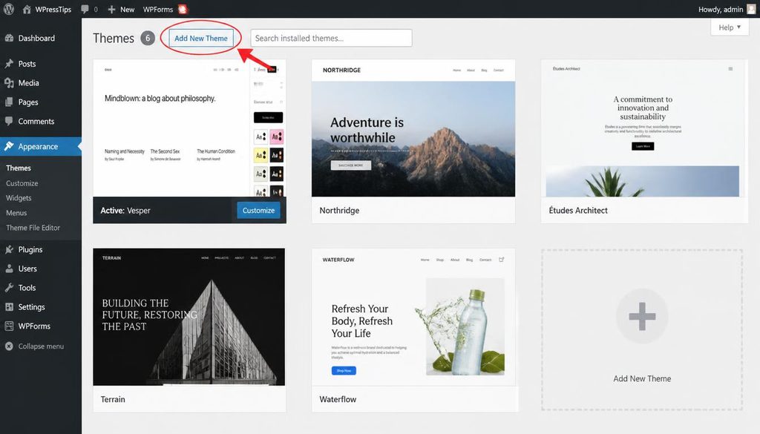Viewport: 760px width, 434px height.
Task: Click the Comments sidebar icon
Action: [x=9, y=121]
